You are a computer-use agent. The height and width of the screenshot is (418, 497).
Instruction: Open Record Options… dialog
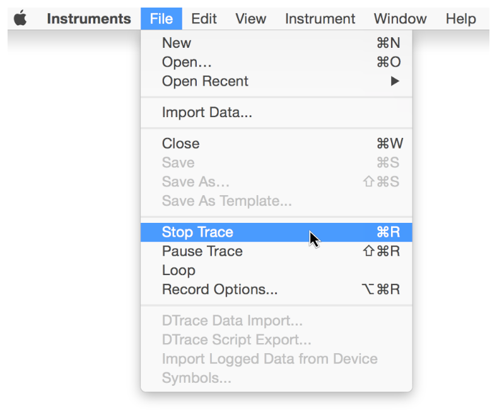click(x=219, y=290)
